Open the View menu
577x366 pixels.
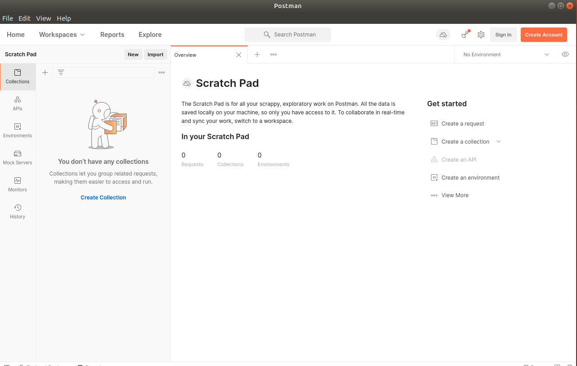tap(44, 18)
